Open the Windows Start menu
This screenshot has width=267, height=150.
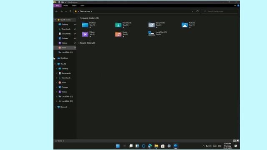[x=118, y=146]
